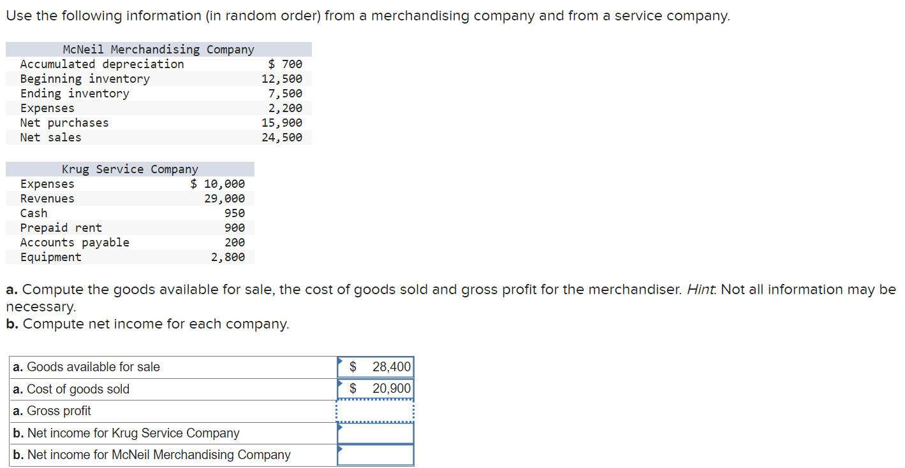The image size is (905, 468).
Task: Select the Net sales 24,500 value
Action: pos(282,138)
